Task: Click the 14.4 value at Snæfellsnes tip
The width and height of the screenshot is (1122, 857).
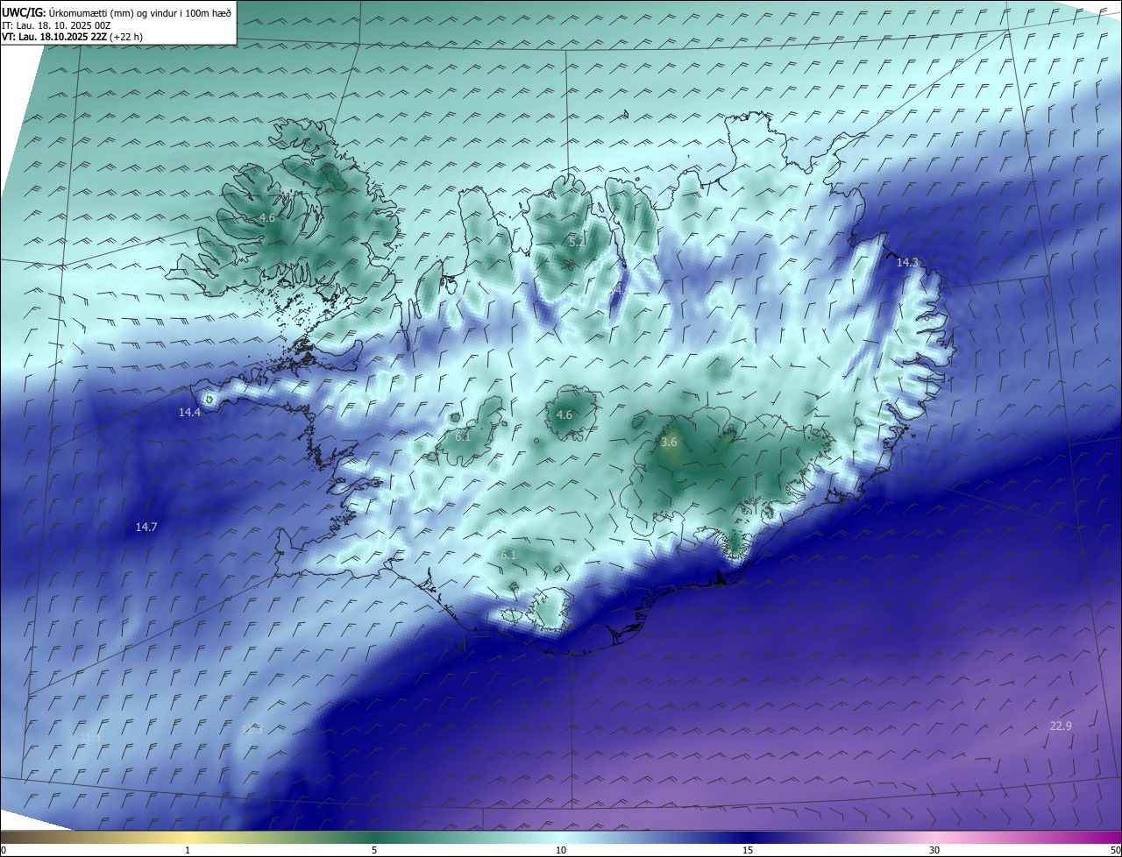Action: [x=189, y=412]
